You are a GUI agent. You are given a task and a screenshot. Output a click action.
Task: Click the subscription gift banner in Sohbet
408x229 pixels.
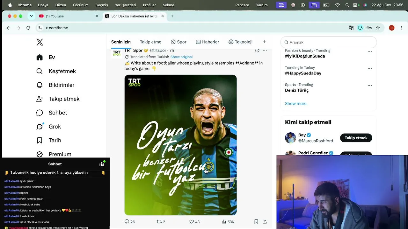point(55,173)
